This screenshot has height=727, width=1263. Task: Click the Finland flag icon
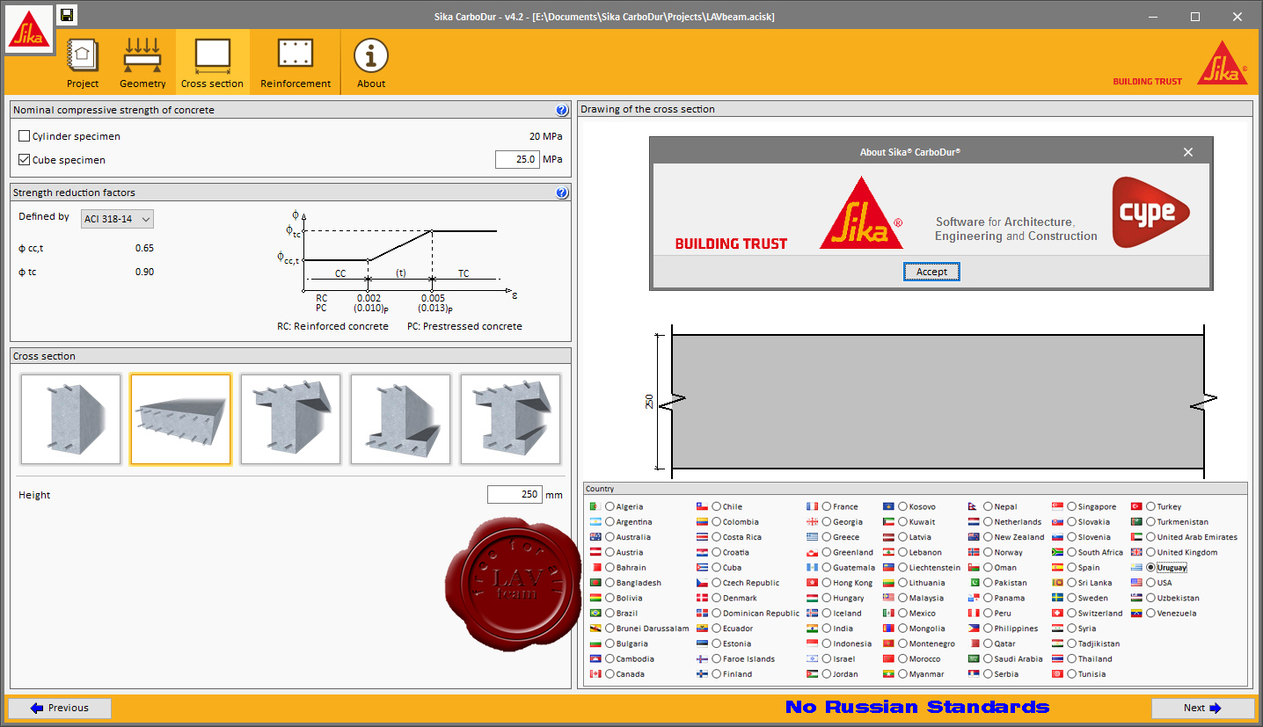click(702, 673)
